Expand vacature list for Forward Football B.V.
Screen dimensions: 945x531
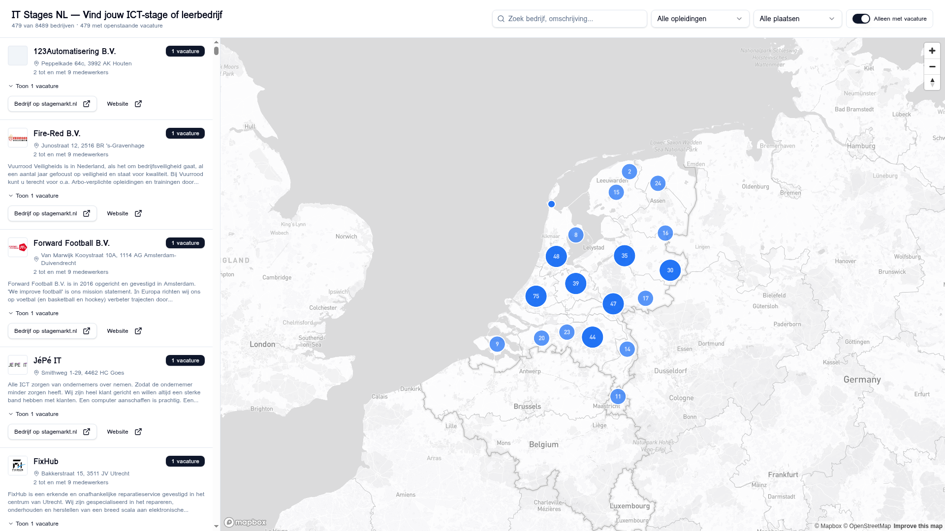(33, 313)
